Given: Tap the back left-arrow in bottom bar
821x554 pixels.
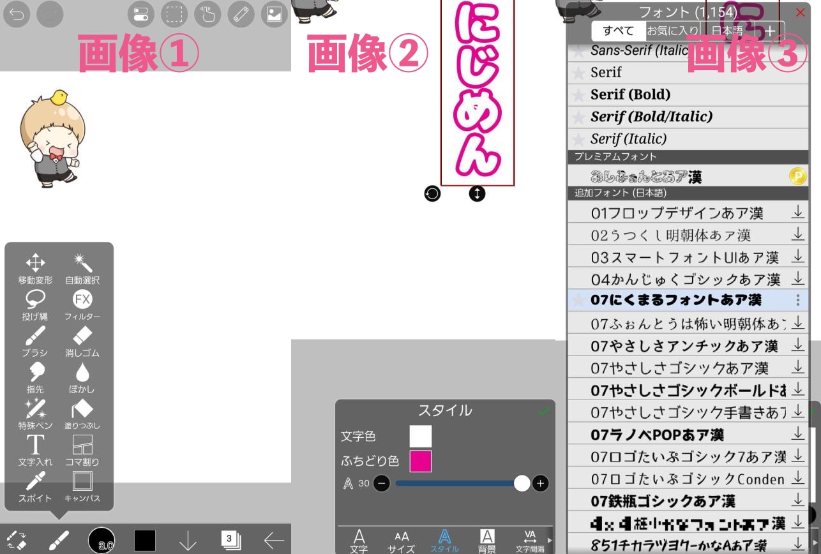Looking at the screenshot, I should point(274,541).
